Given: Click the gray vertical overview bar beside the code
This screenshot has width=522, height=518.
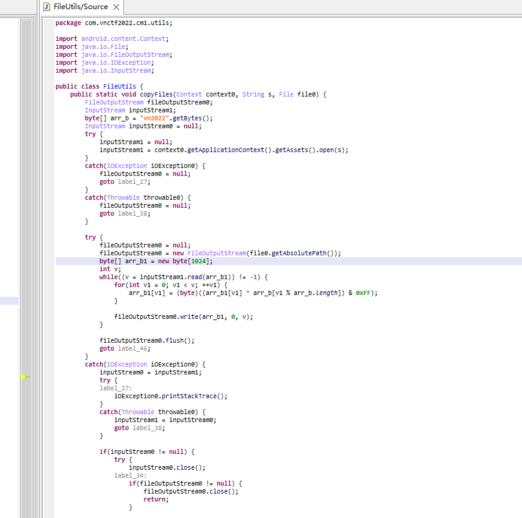Looking at the screenshot, I should pyautogui.click(x=26, y=183).
